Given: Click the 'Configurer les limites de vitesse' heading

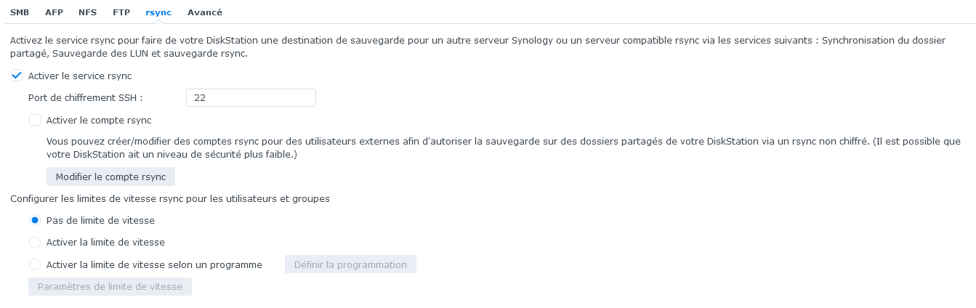Looking at the screenshot, I should point(170,198).
